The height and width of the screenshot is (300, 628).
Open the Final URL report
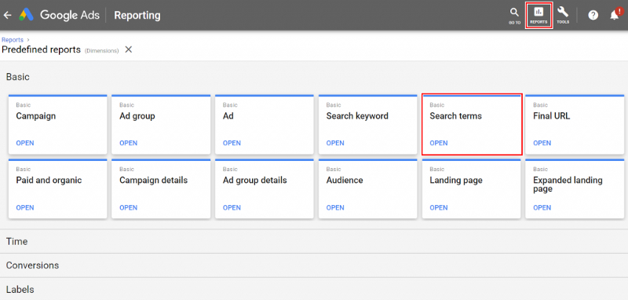click(542, 143)
